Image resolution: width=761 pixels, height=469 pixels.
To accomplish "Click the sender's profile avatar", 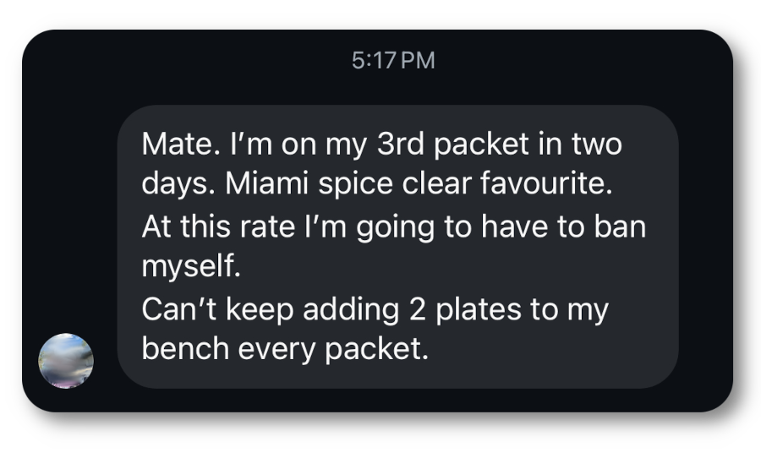I will 66,361.
